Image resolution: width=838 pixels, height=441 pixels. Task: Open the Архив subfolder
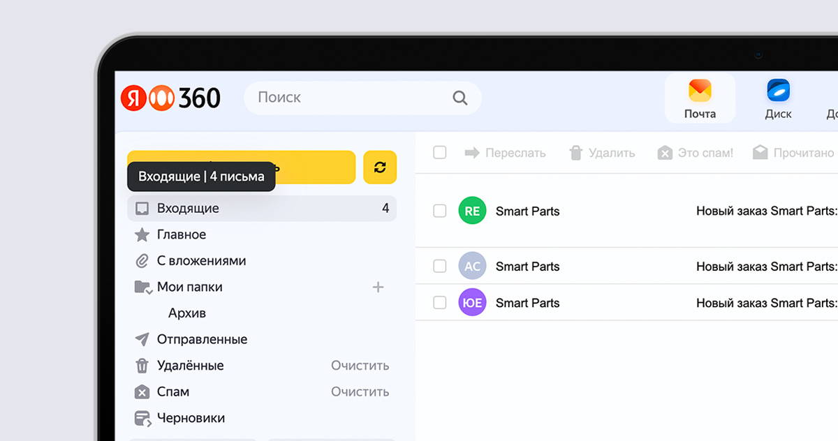coord(187,313)
